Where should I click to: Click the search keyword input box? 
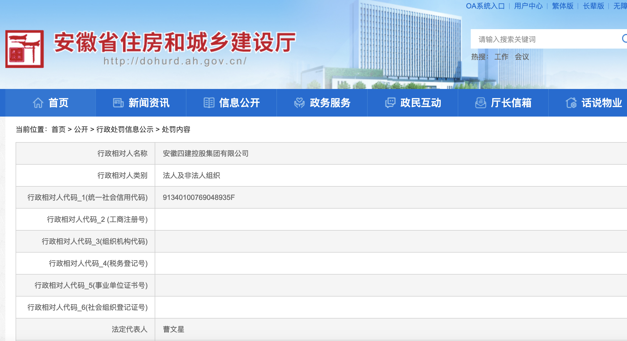(x=537, y=39)
